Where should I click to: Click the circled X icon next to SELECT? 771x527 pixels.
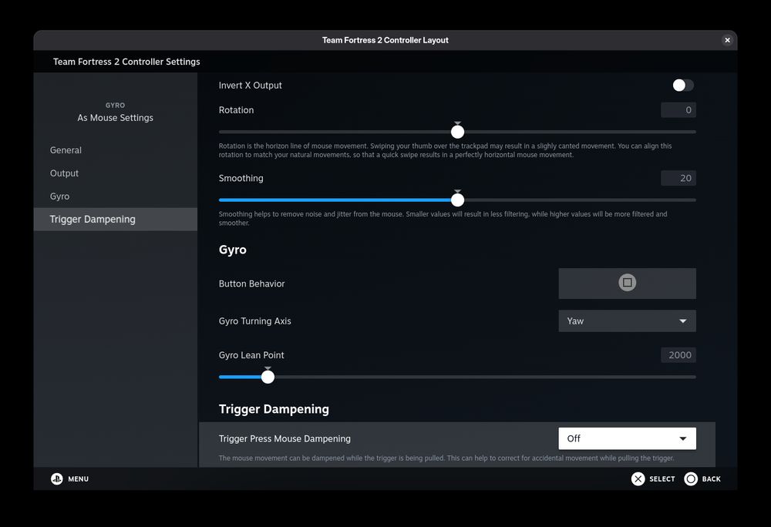[638, 478]
